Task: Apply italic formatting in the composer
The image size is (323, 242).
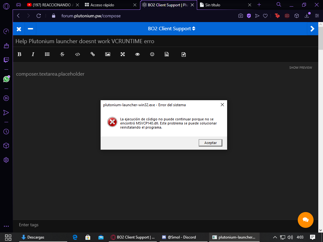Action: point(33,54)
